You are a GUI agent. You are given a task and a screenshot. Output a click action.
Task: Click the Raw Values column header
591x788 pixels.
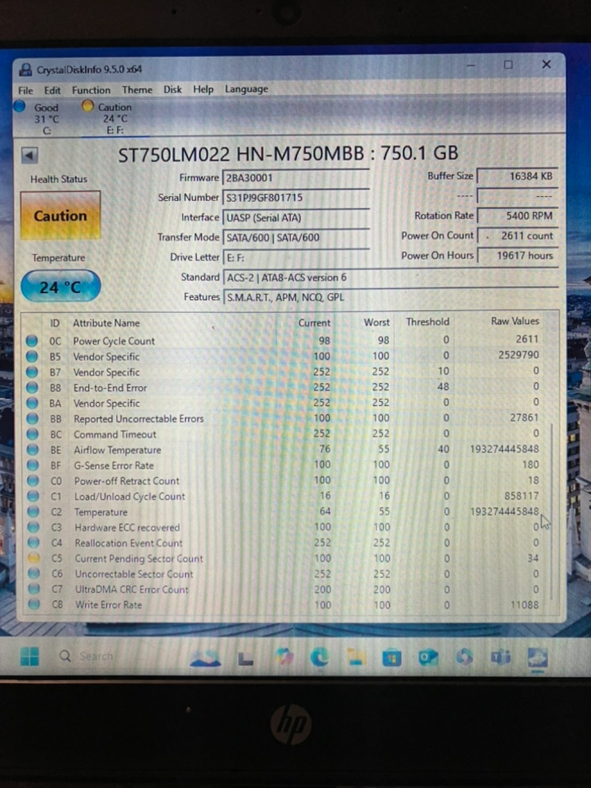tap(515, 321)
